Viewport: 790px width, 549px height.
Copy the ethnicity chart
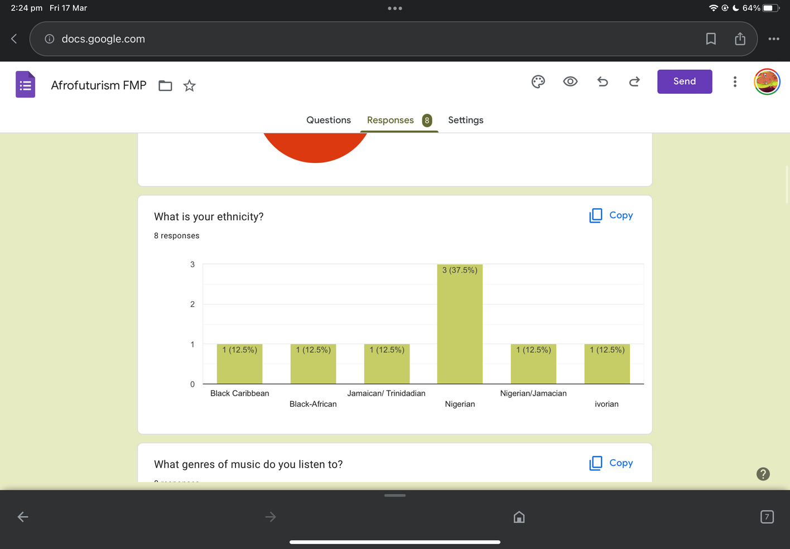[611, 215]
